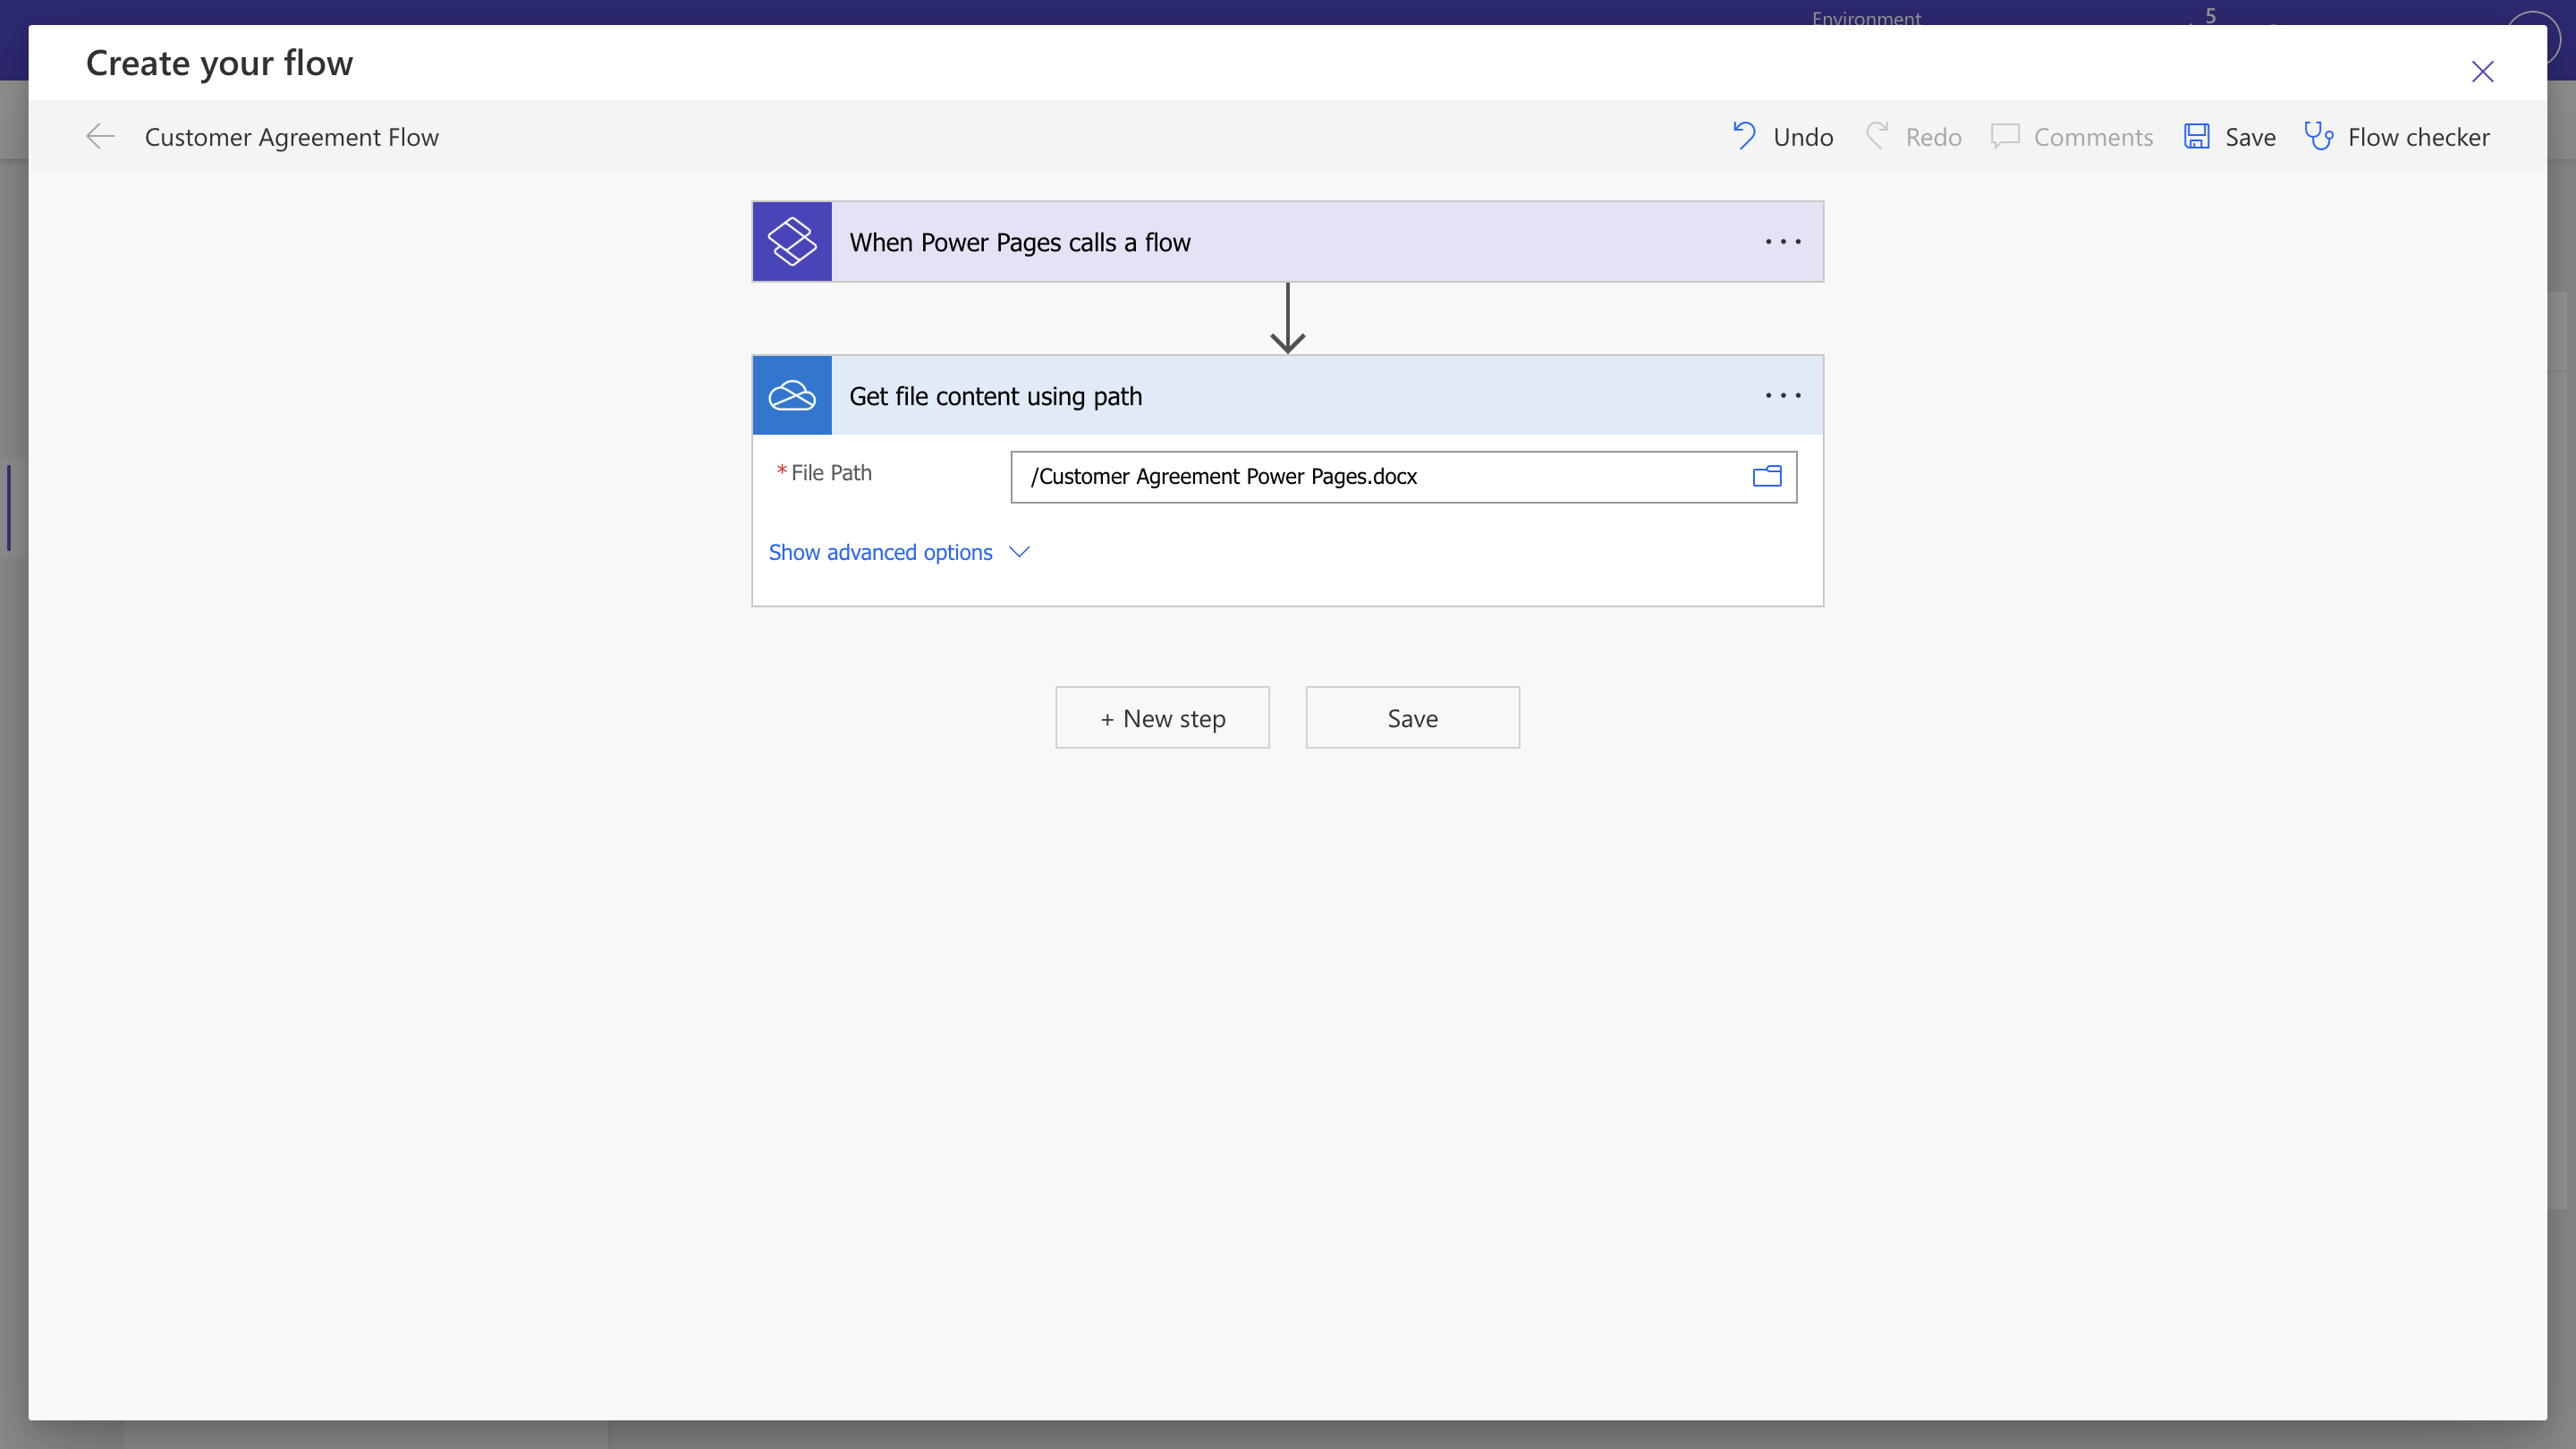The image size is (2576, 1449).
Task: Click the OneDrive cloud action icon
Action: tap(791, 396)
